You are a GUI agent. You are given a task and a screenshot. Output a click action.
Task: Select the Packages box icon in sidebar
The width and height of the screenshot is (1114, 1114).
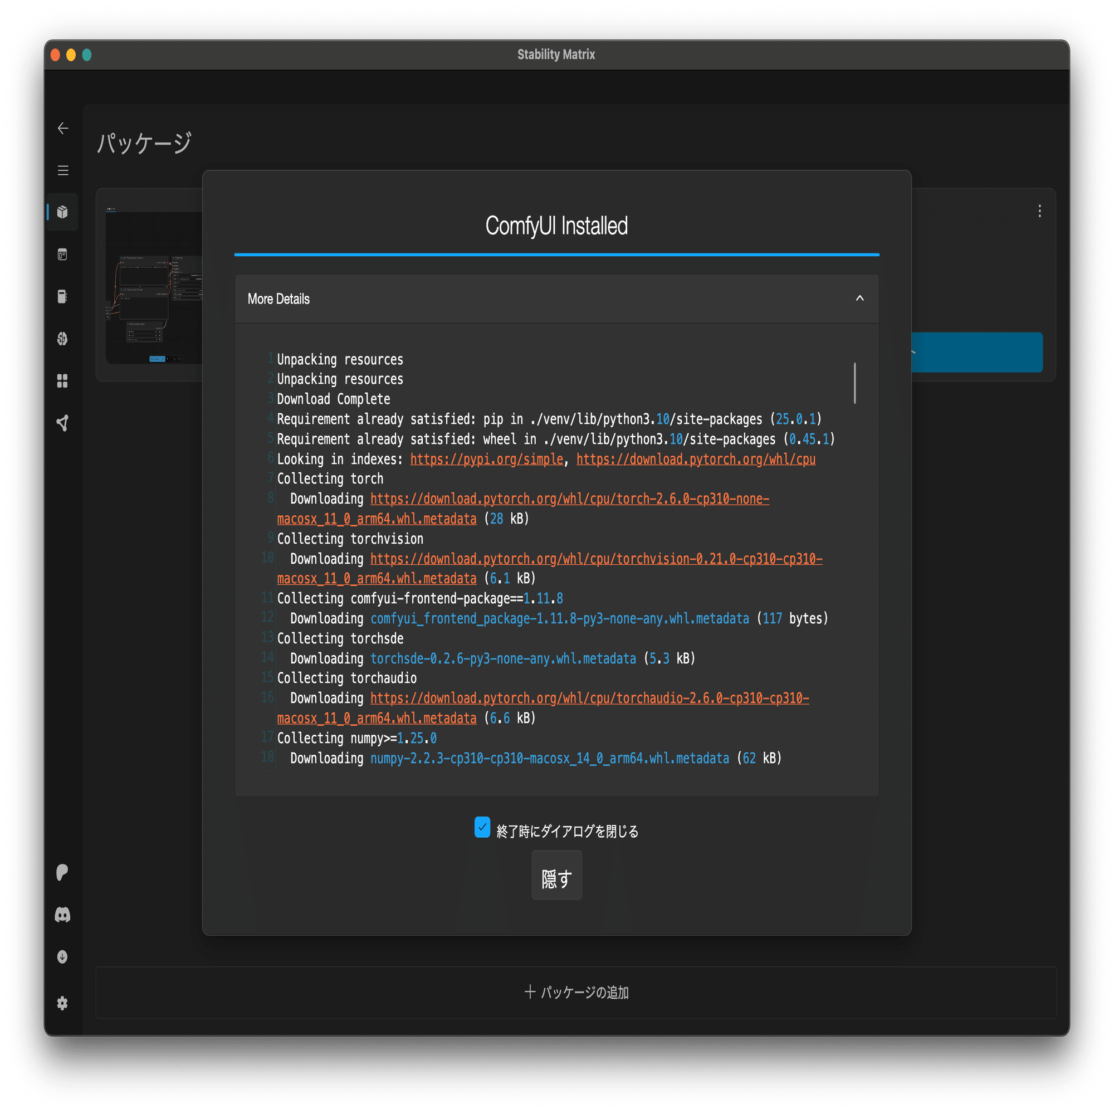(63, 212)
